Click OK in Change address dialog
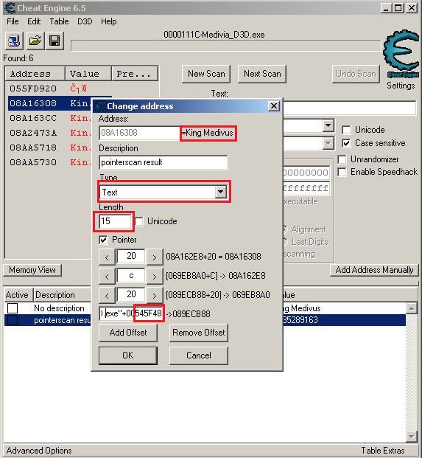The height and width of the screenshot is (458, 422). coord(127,355)
